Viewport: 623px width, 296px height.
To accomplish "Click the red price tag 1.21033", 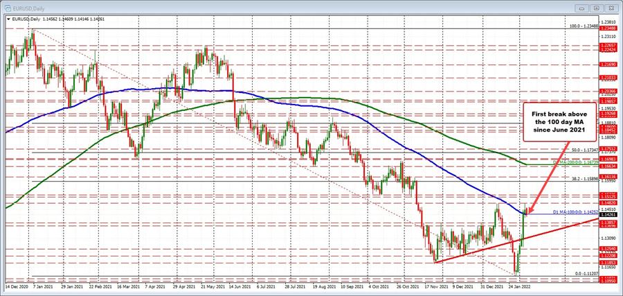I will pos(608,78).
